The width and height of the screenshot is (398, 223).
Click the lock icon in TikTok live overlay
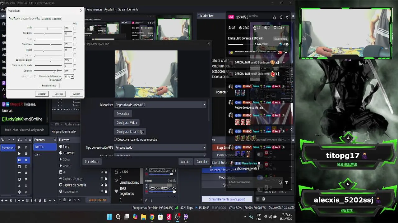coord(275,17)
